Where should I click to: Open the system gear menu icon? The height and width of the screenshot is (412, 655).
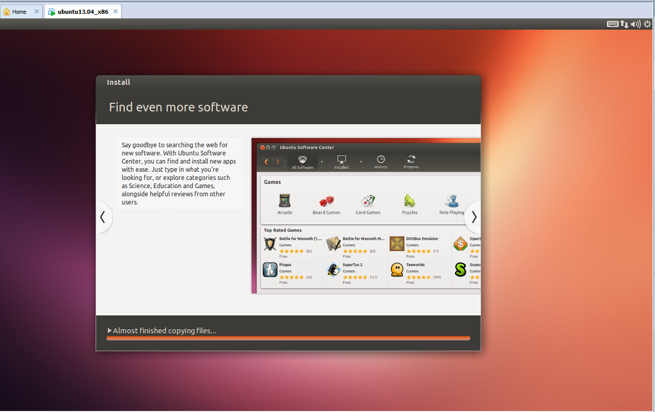pos(648,24)
